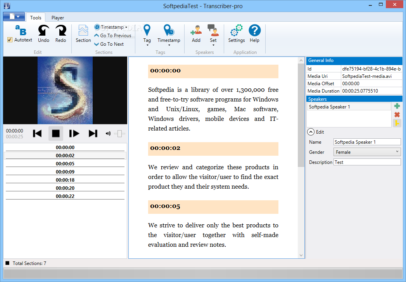Click the red X delete speaker icon
This screenshot has width=406, height=282.
(x=397, y=114)
